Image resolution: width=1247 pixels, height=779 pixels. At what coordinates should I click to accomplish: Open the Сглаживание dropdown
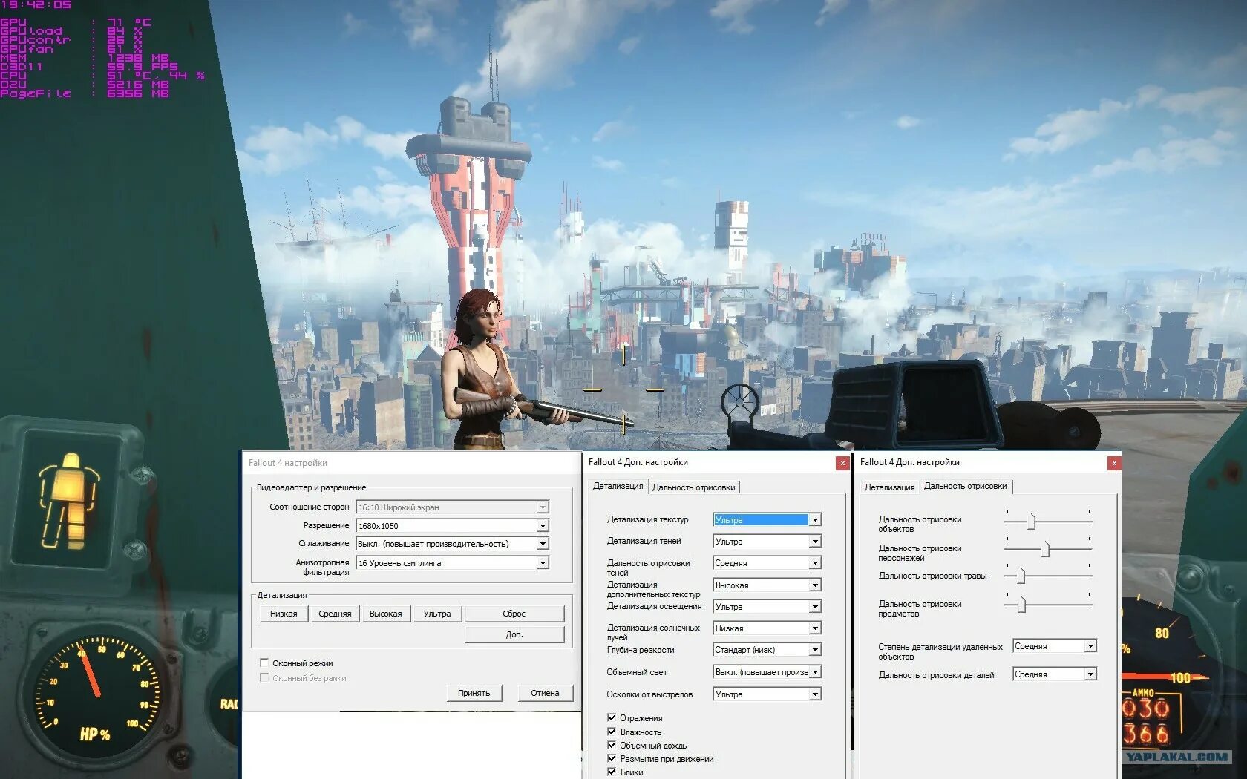pos(452,544)
